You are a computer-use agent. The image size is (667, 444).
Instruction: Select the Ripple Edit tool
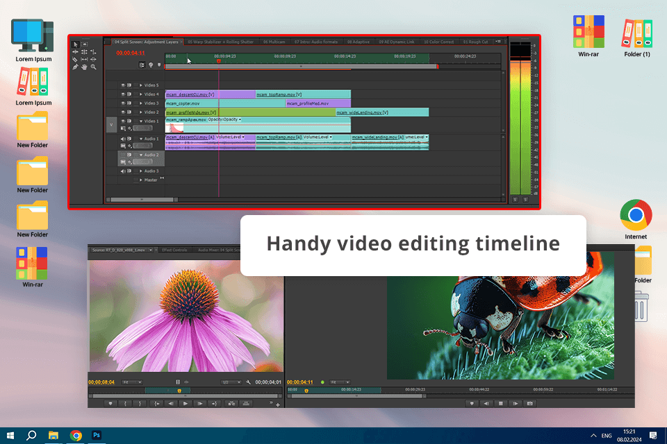point(75,52)
